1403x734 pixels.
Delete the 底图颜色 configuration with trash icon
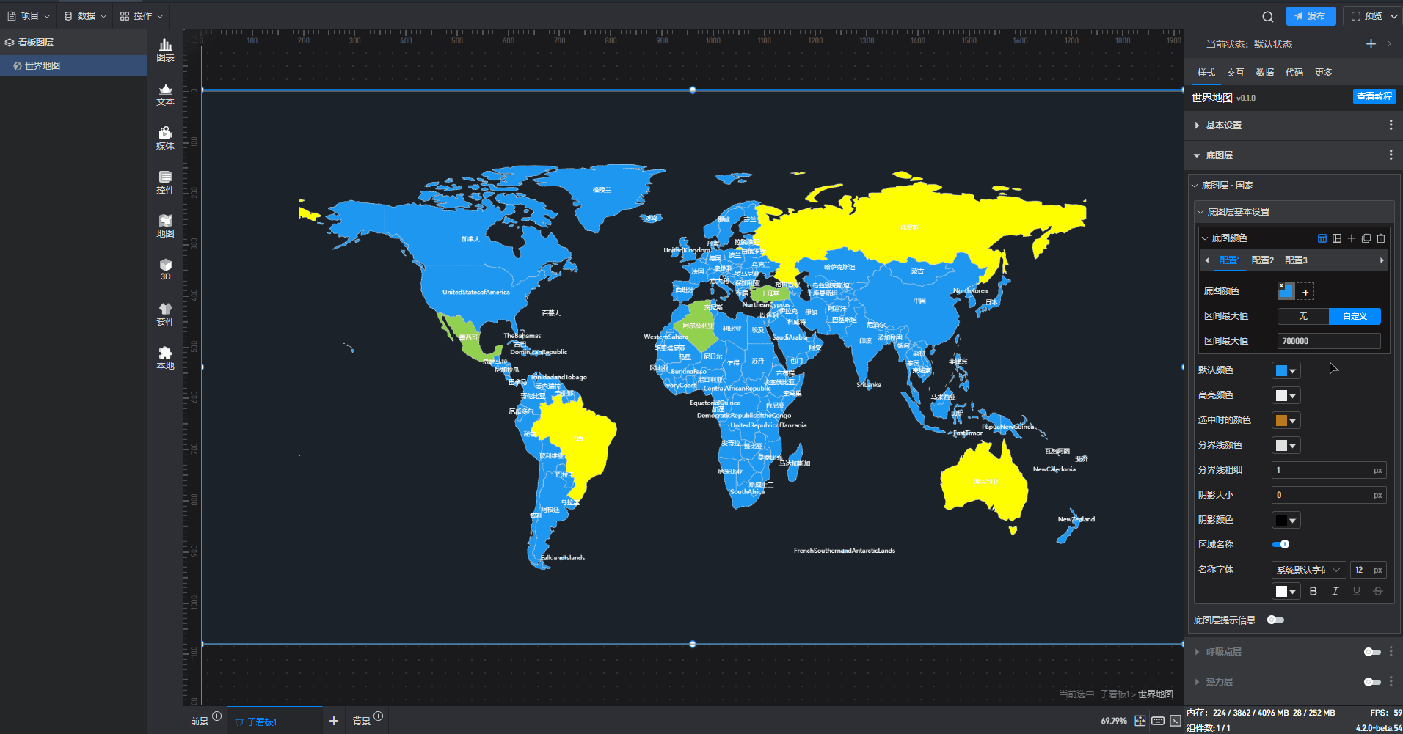click(1381, 238)
